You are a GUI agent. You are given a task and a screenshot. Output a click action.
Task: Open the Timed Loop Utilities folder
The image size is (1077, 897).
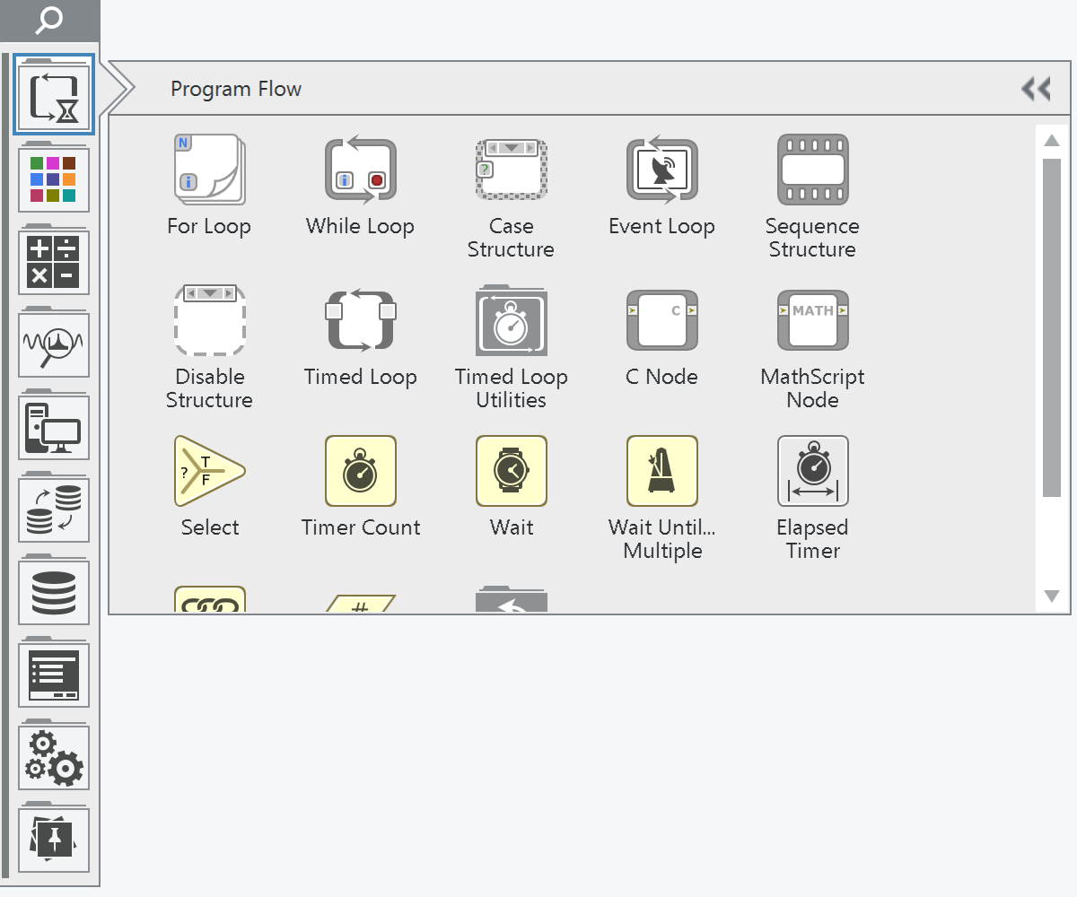pos(511,321)
